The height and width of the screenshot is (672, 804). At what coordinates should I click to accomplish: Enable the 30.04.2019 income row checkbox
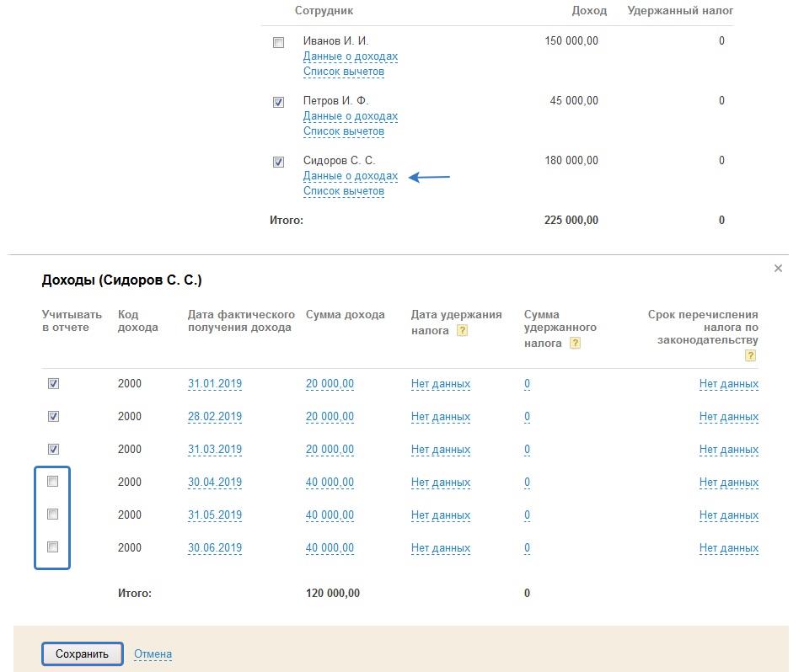click(x=53, y=482)
